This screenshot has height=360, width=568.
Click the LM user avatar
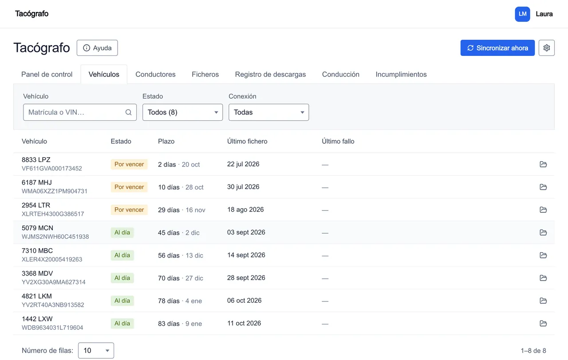tap(523, 14)
